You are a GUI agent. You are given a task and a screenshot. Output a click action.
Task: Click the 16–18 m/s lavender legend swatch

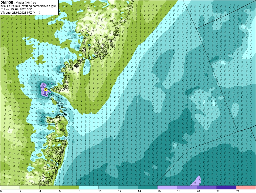click(167, 187)
